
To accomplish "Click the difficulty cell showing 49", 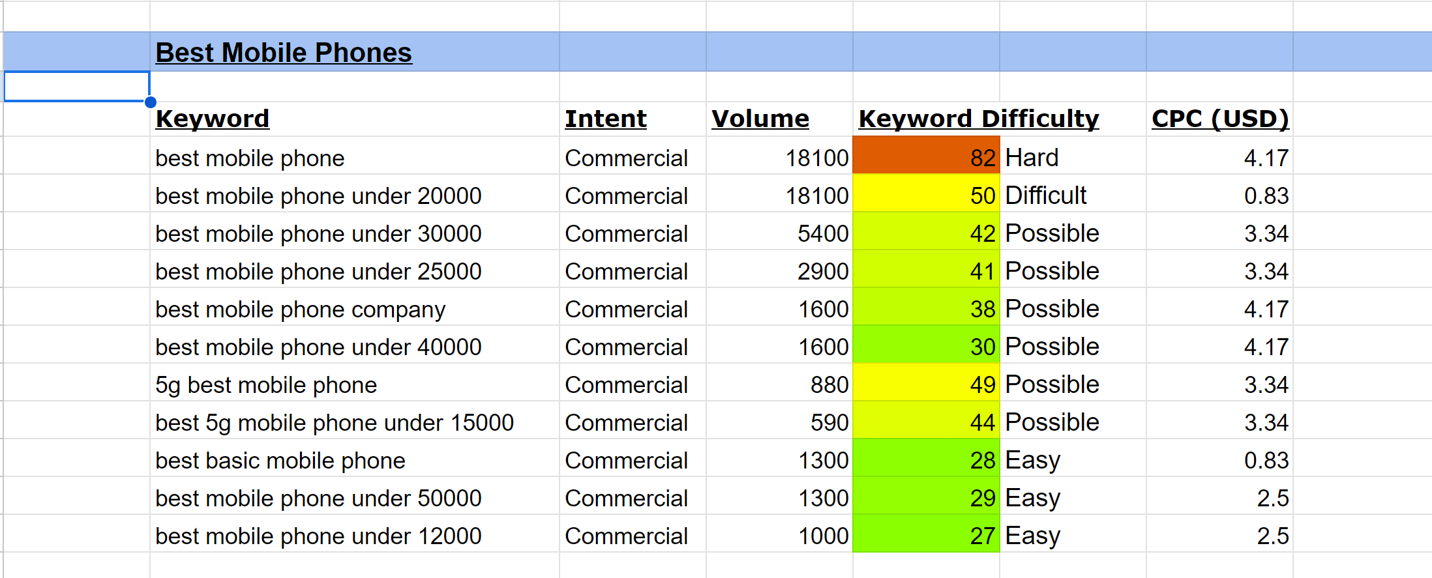I will 926,384.
